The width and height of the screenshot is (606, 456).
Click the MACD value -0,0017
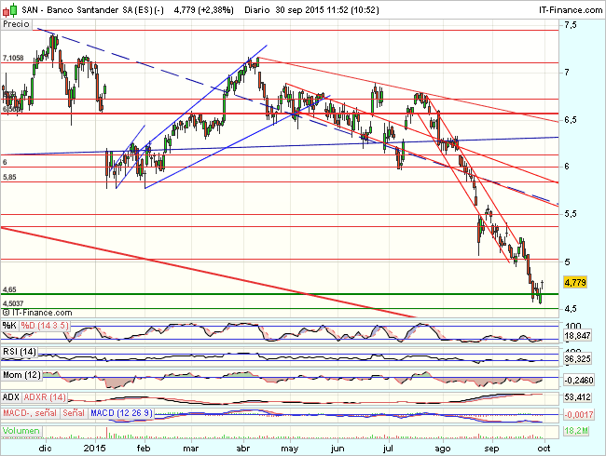(579, 415)
